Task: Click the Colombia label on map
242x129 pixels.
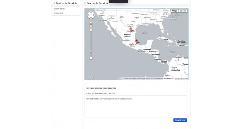Action: pos(176,70)
